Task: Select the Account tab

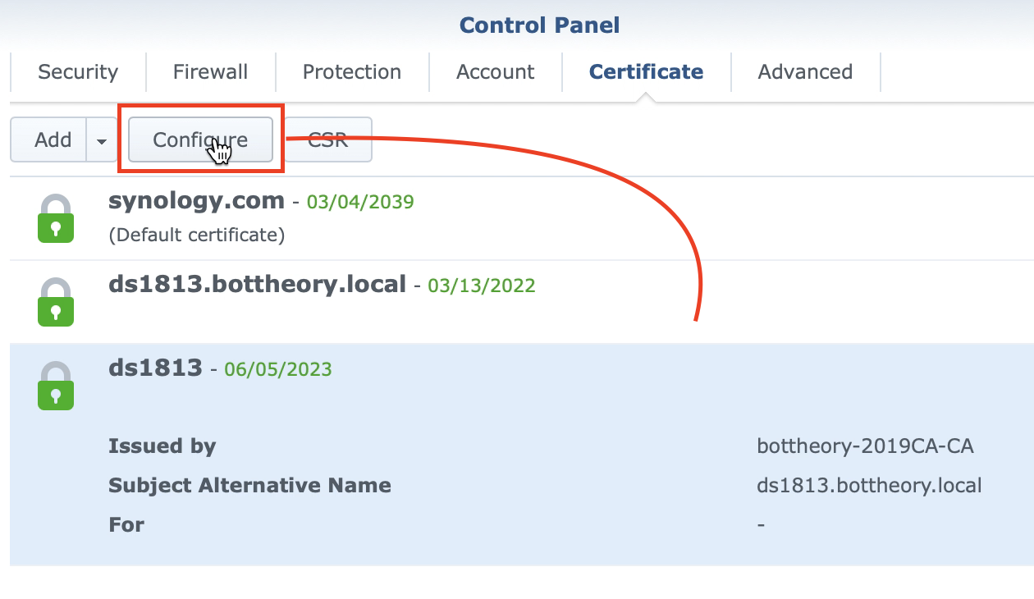Action: point(495,72)
